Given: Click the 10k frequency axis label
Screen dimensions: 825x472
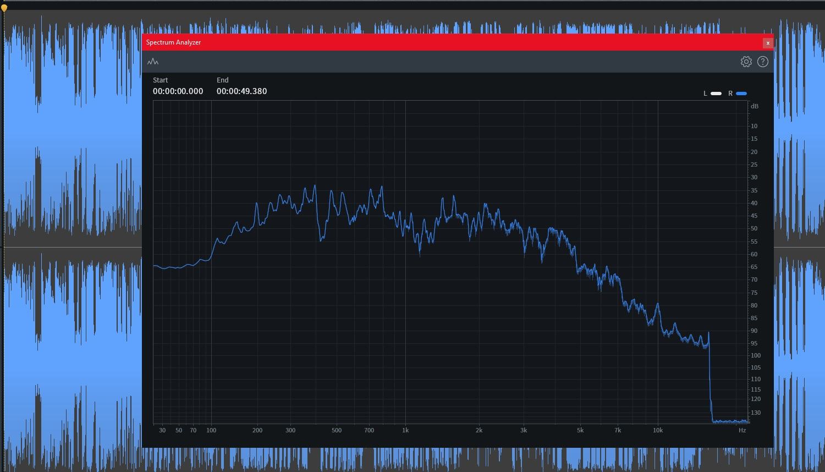Looking at the screenshot, I should point(658,430).
